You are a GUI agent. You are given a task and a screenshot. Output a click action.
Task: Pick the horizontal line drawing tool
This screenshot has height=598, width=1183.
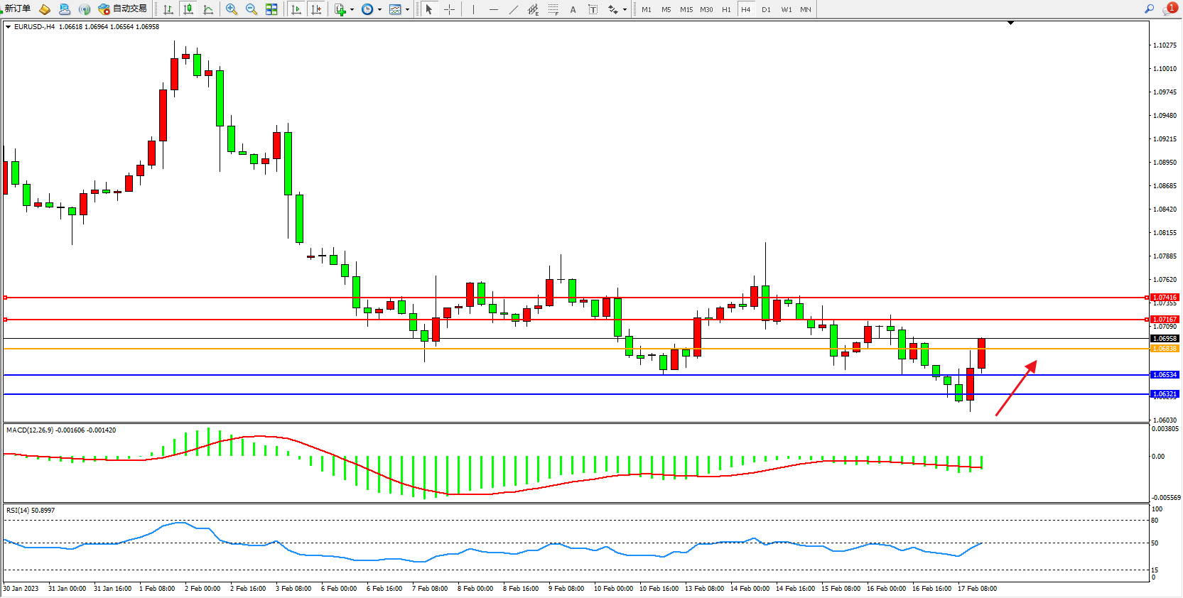coord(494,9)
